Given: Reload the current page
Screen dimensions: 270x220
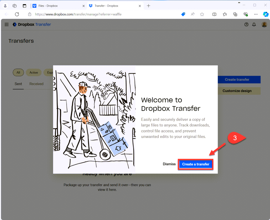Looking at the screenshot, I should click(17, 14).
